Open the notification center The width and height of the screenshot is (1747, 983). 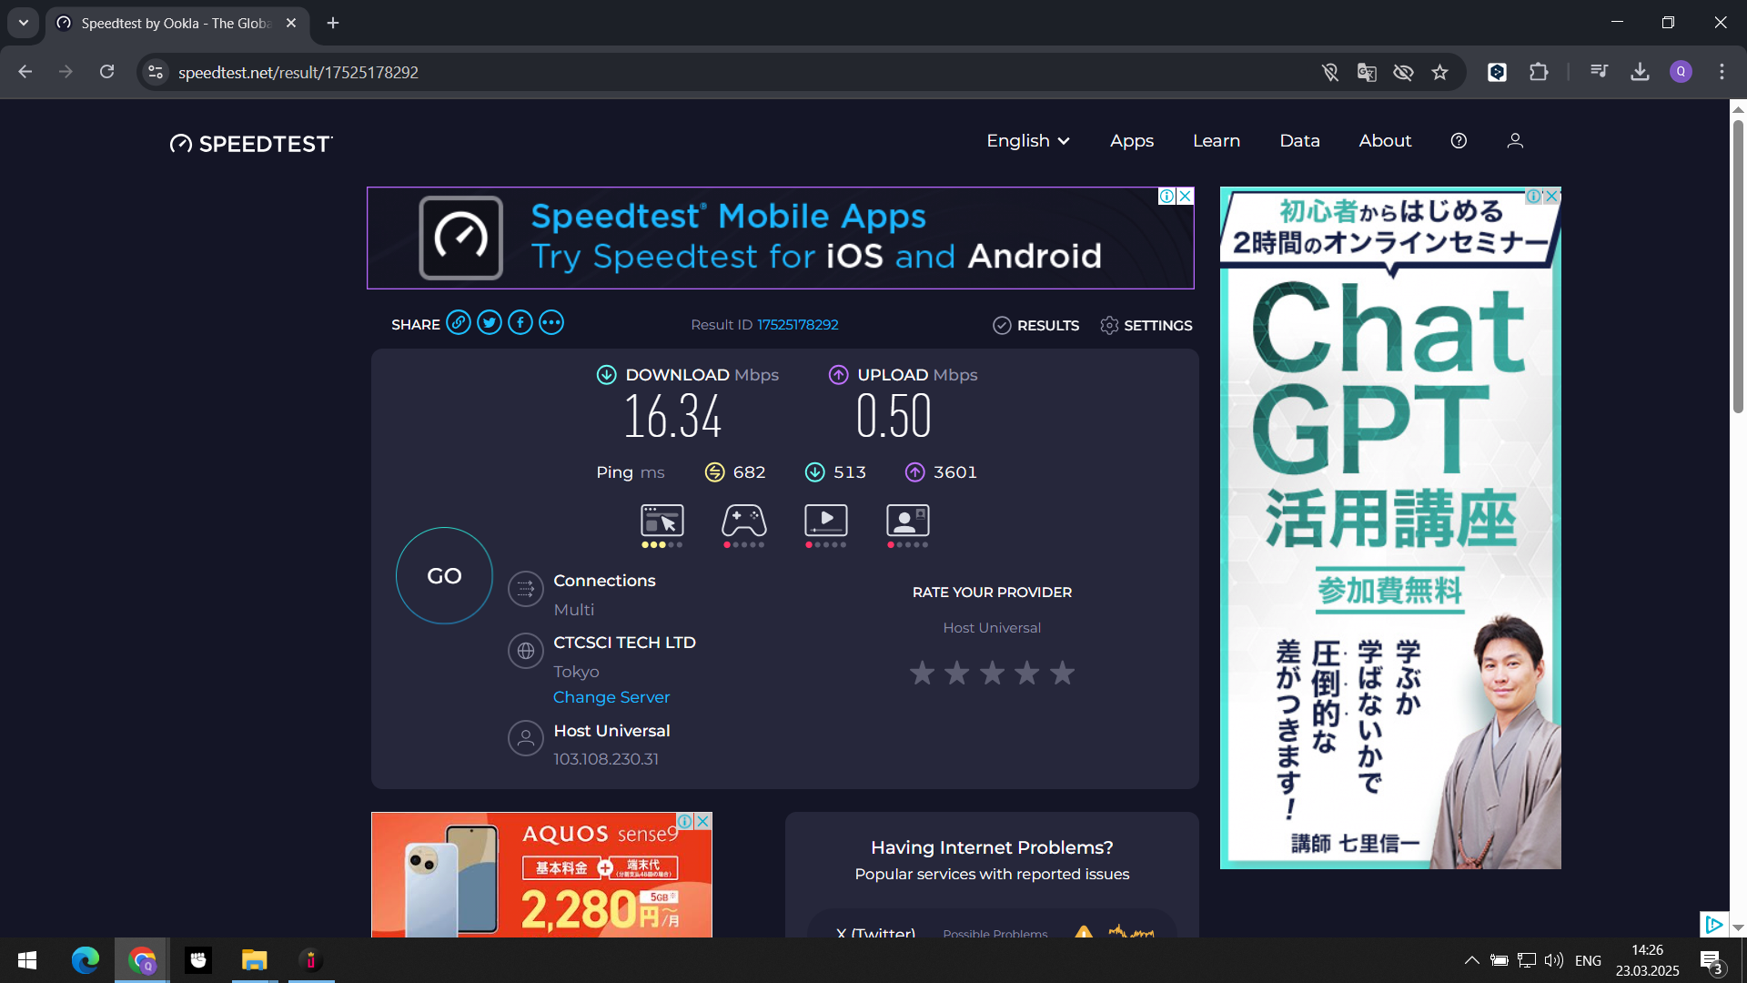coord(1712,961)
